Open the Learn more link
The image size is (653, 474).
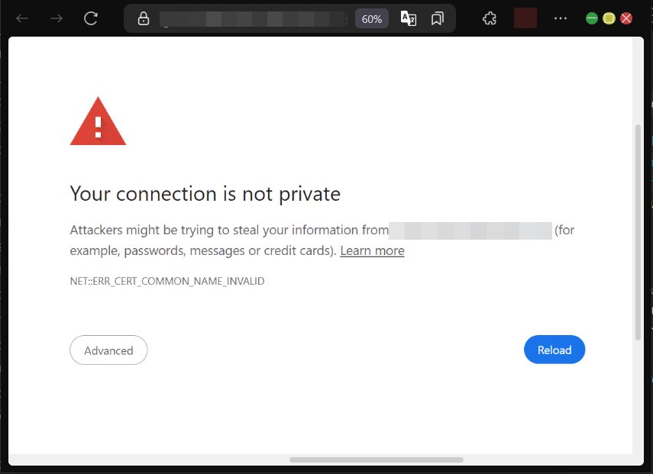point(372,250)
